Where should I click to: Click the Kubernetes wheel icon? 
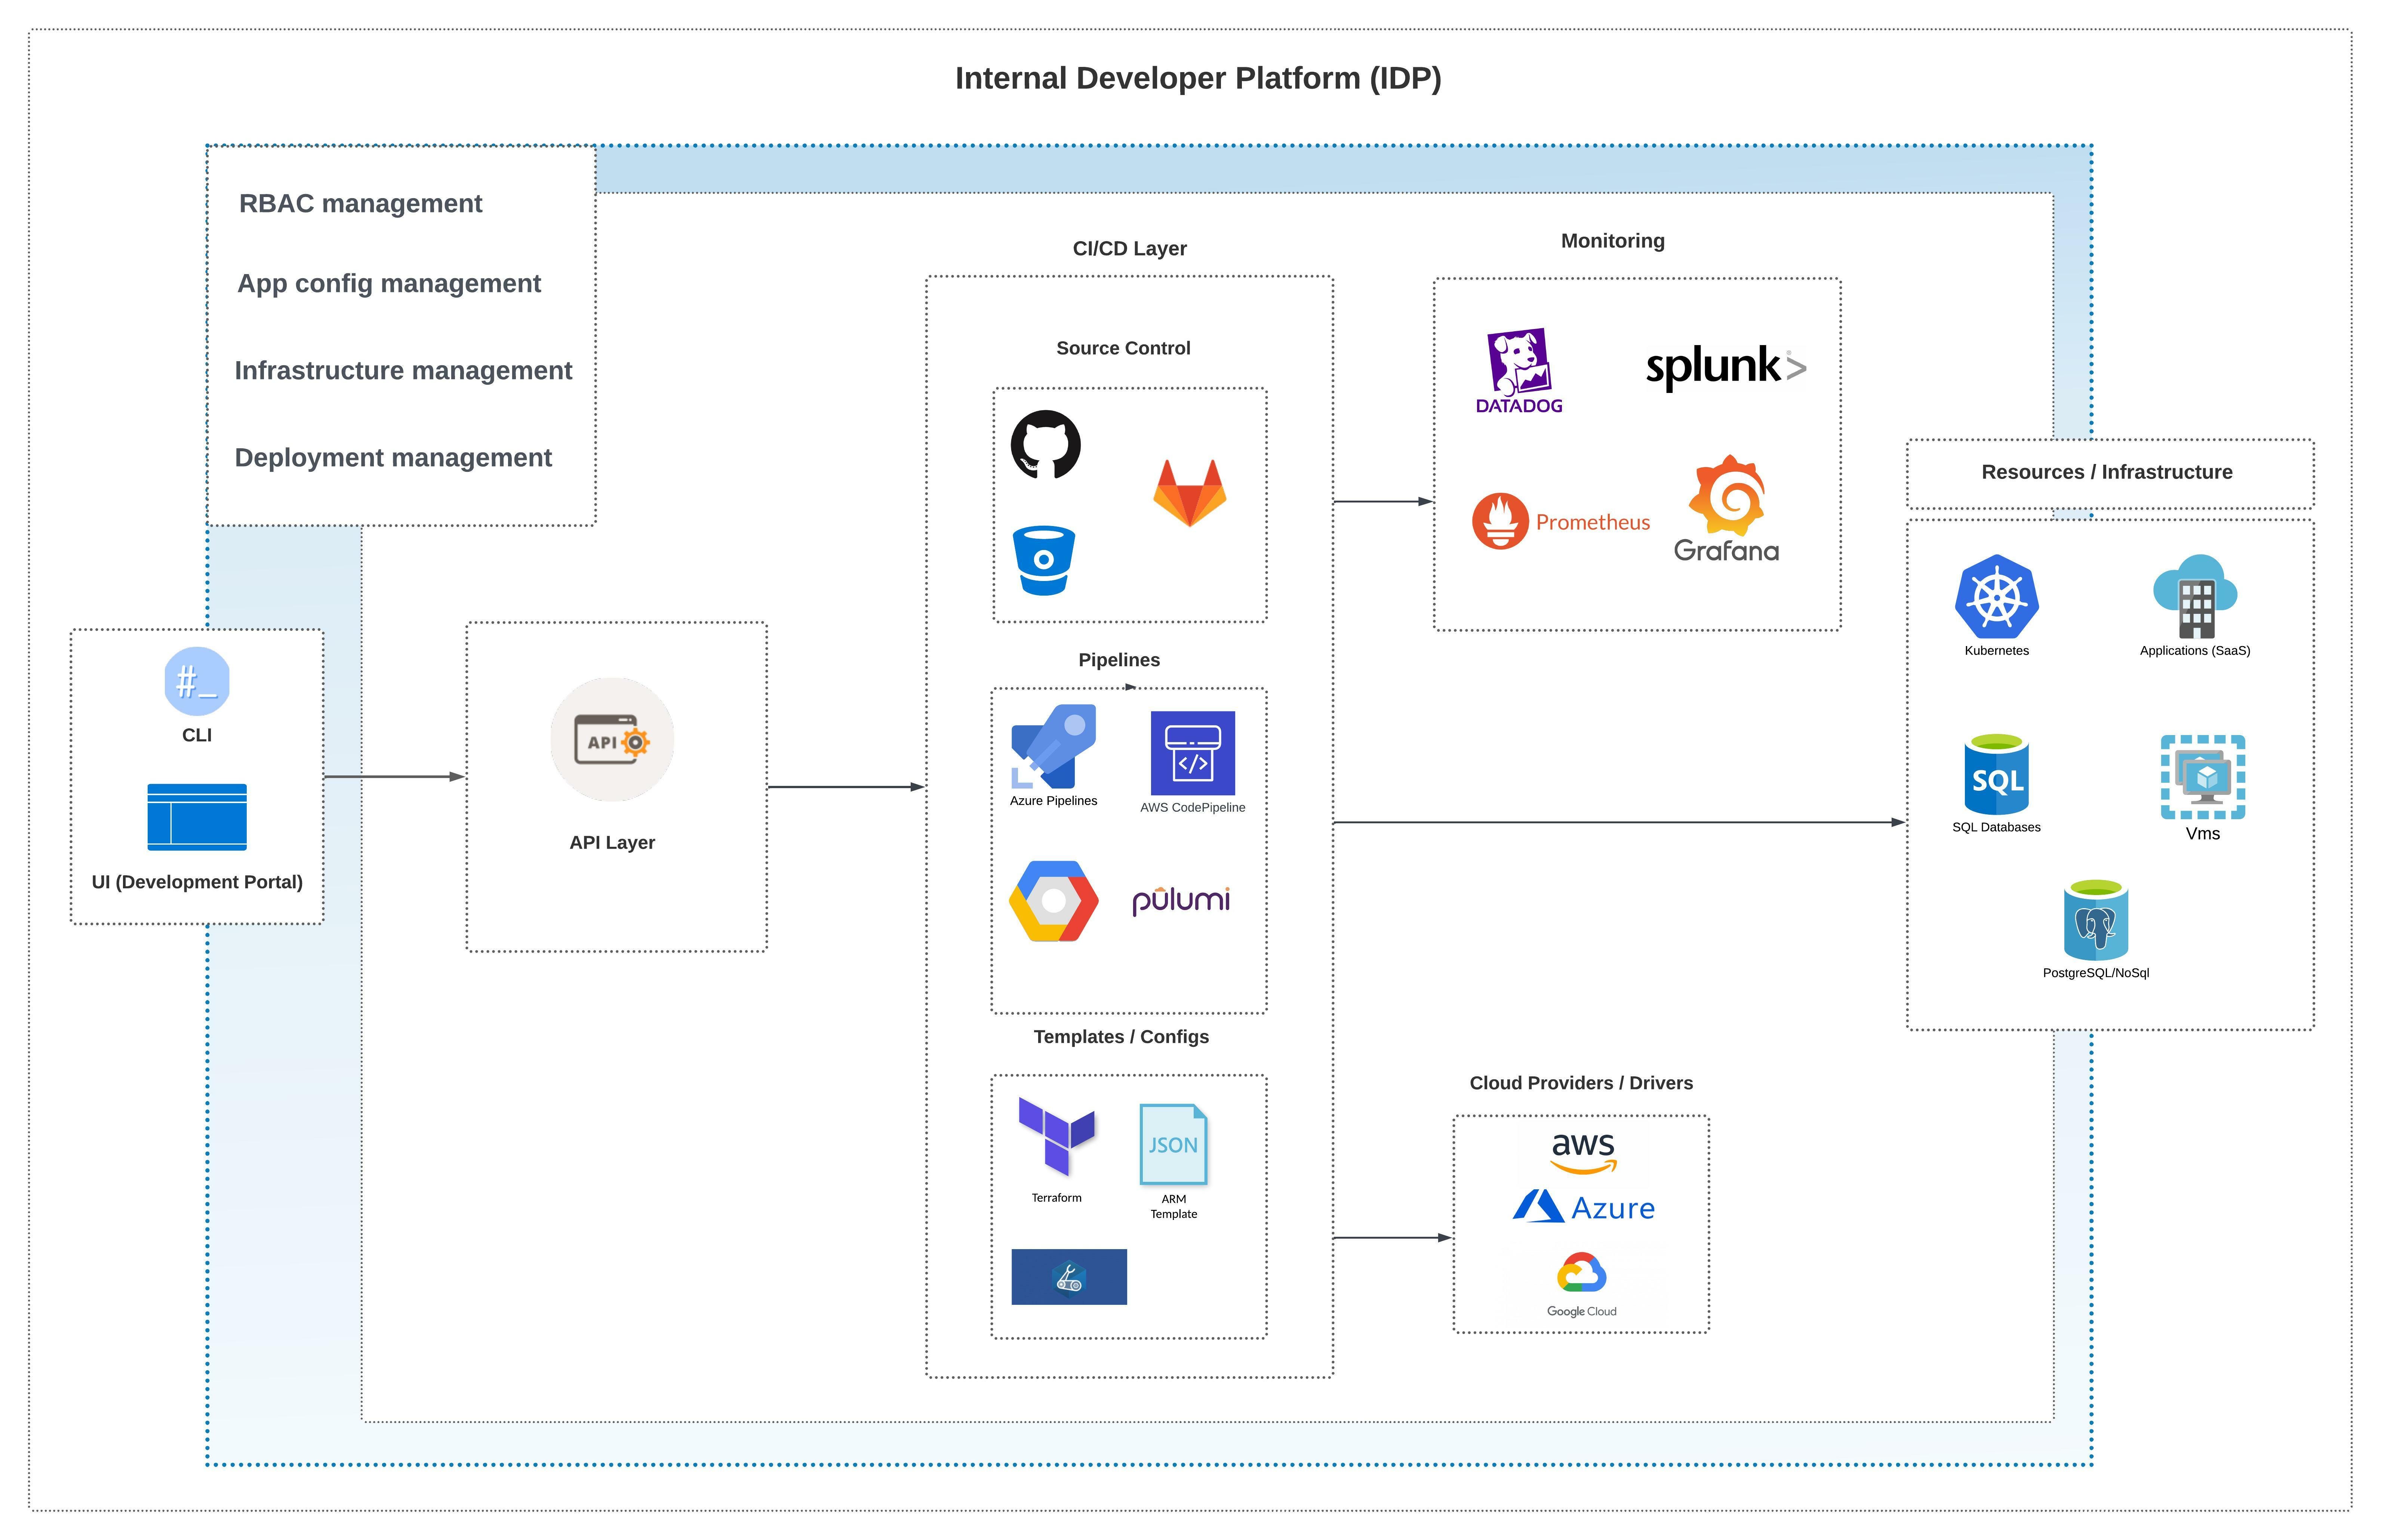tap(1996, 597)
